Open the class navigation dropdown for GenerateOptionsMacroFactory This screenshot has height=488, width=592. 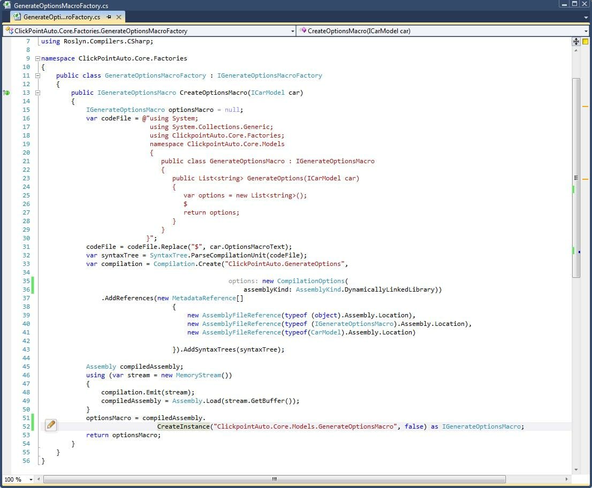[x=293, y=32]
